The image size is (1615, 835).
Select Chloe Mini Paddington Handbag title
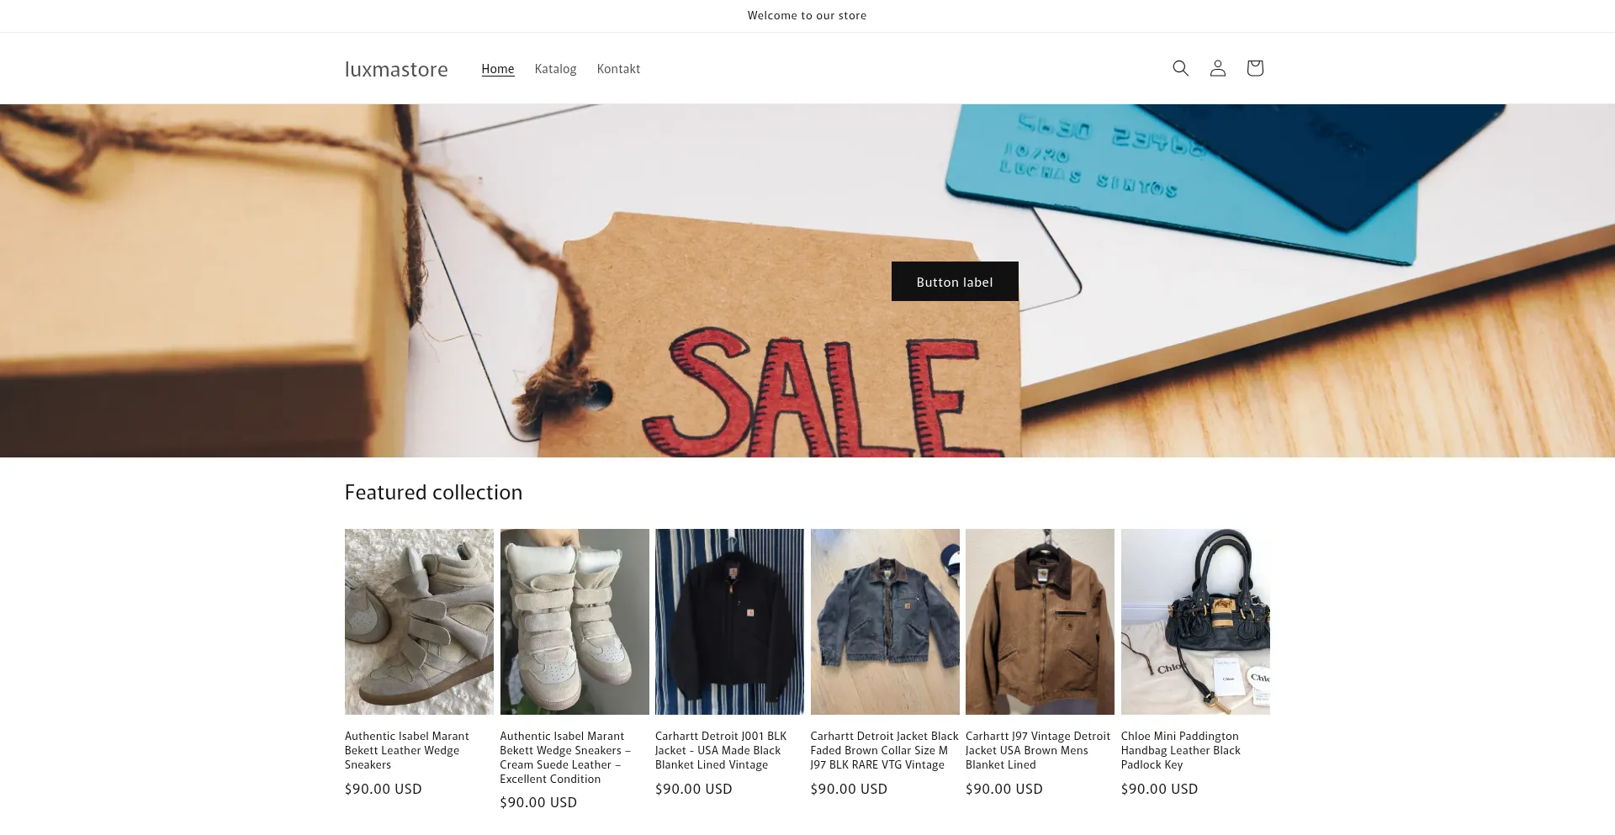[x=1181, y=750]
